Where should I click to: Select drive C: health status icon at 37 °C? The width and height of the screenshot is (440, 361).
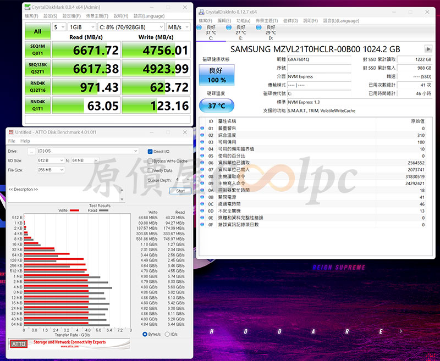pyautogui.click(x=199, y=27)
